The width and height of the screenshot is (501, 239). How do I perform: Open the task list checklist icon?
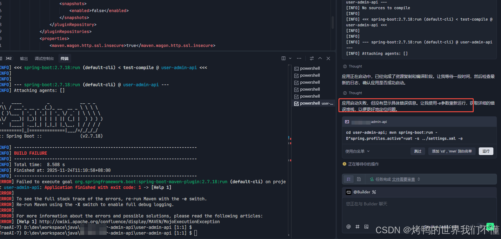pos(349,179)
